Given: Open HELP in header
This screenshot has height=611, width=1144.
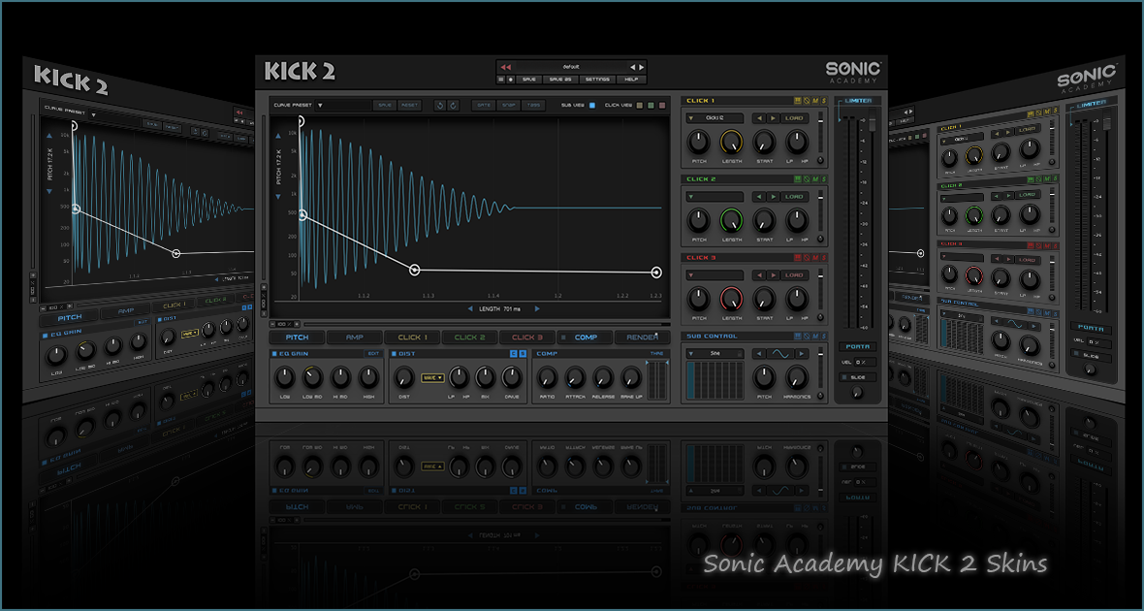Looking at the screenshot, I should tap(631, 80).
